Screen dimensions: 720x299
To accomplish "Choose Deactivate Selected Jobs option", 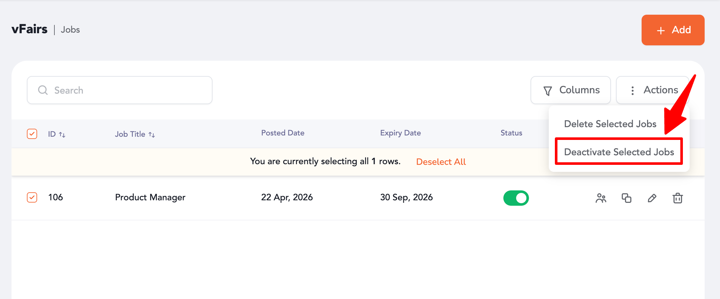I will pyautogui.click(x=619, y=152).
